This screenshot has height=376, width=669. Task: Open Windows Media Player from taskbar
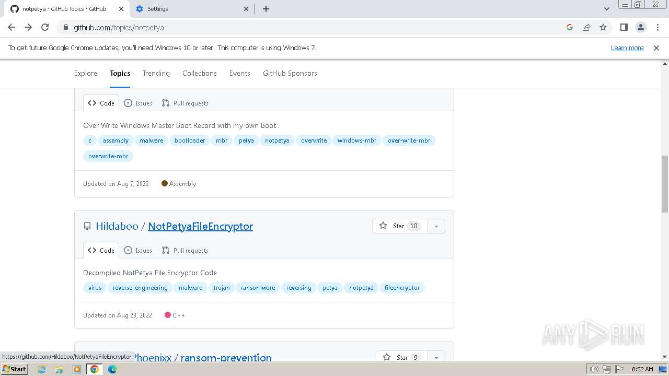[x=77, y=369]
